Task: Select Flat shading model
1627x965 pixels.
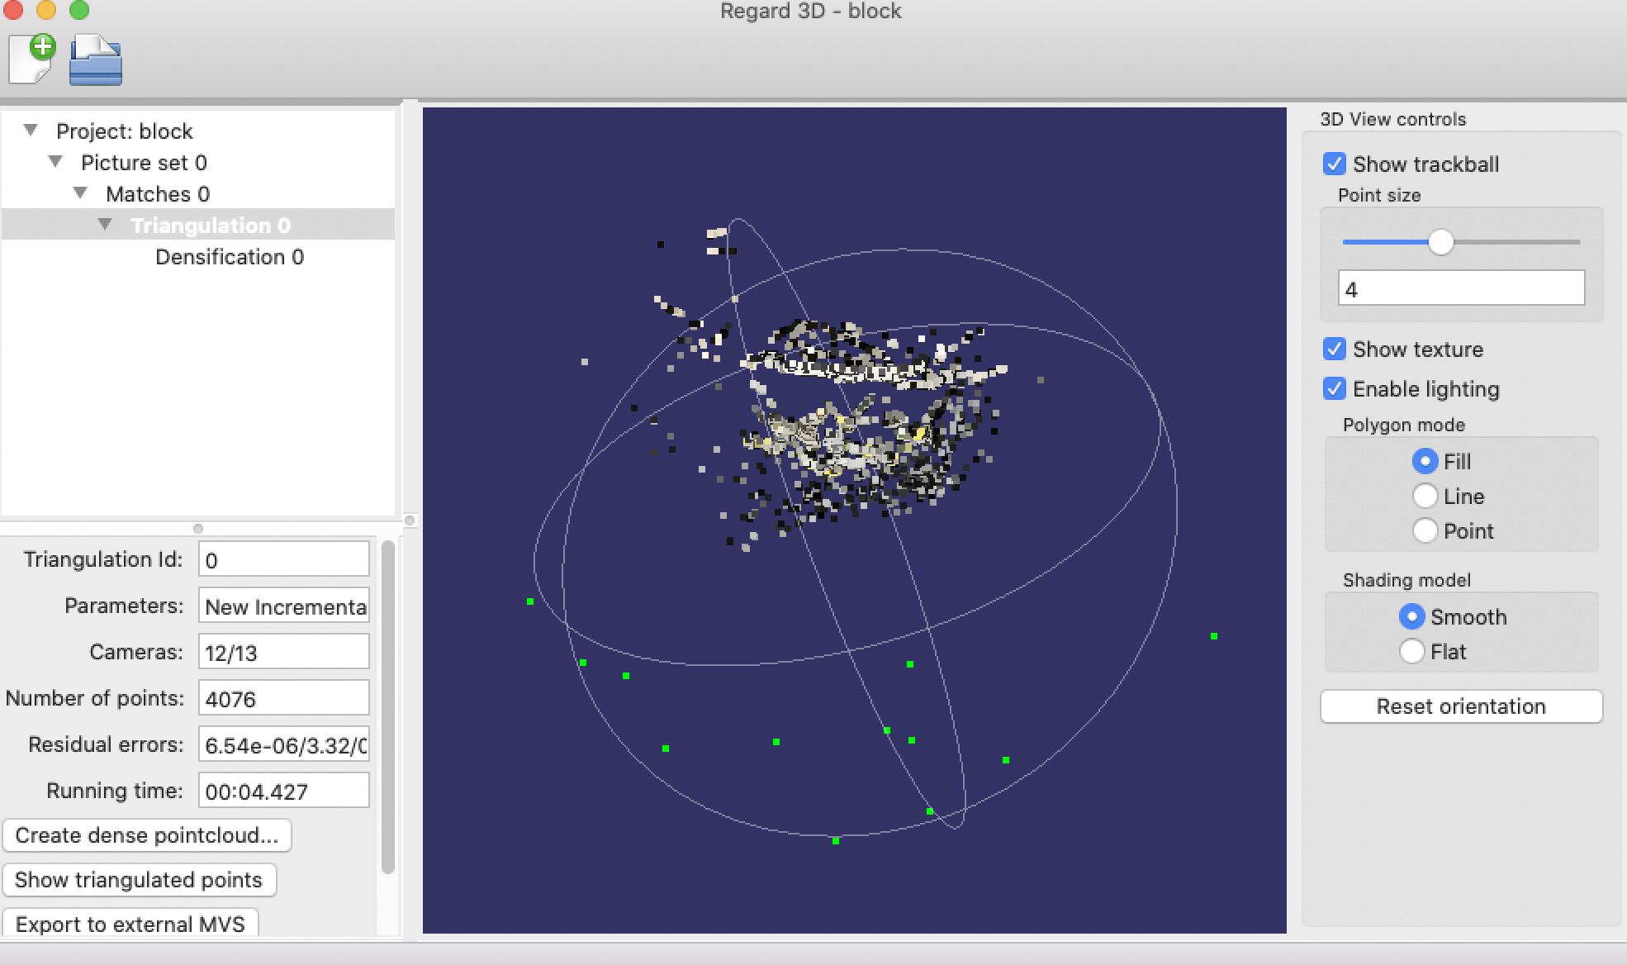Action: [1412, 651]
